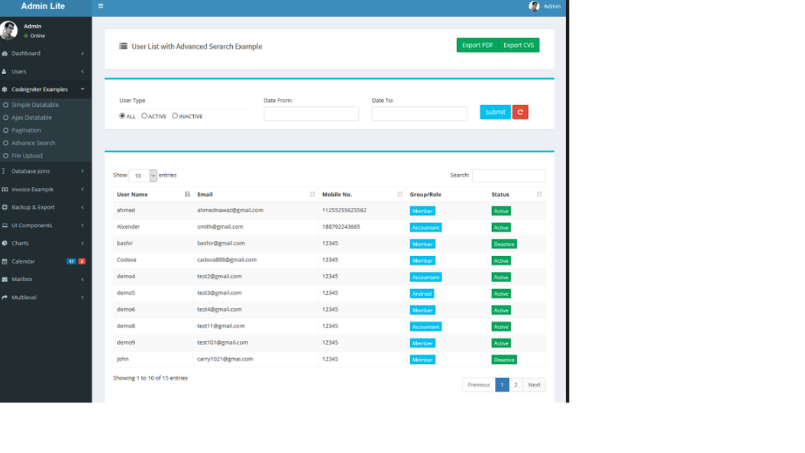The image size is (805, 453).
Task: Open the Advance Search menu item
Action: click(33, 143)
